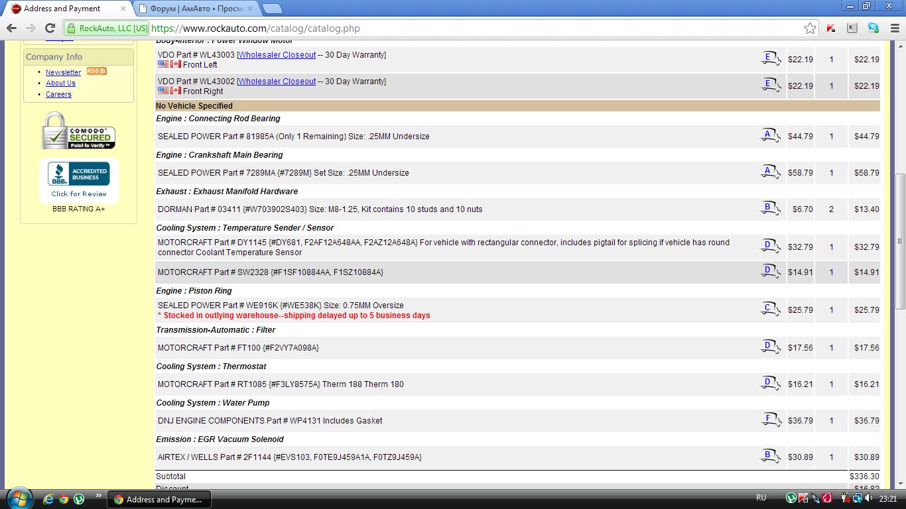Open the Chrome hamburger menu
Viewport: 906px width, 509px height.
coord(892,28)
